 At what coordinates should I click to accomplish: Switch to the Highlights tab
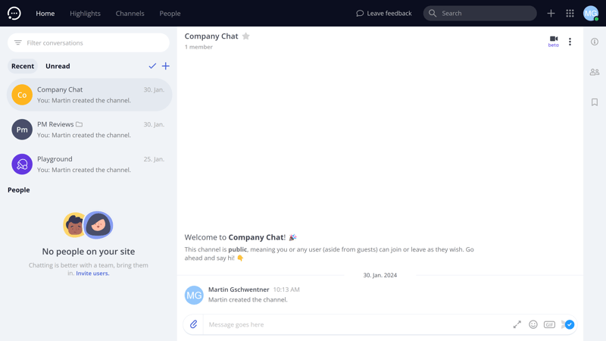click(85, 13)
